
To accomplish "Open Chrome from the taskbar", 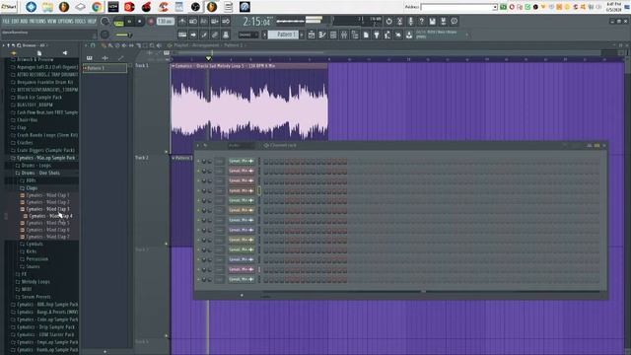I will pos(97,7).
